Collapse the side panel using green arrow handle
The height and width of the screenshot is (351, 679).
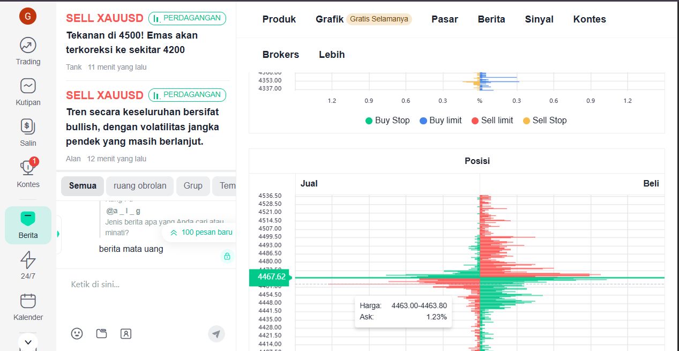pyautogui.click(x=58, y=234)
